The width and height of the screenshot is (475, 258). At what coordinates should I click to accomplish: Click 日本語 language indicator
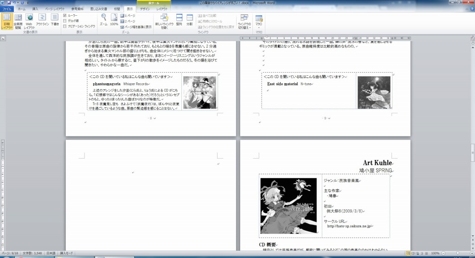pyautogui.click(x=51, y=253)
